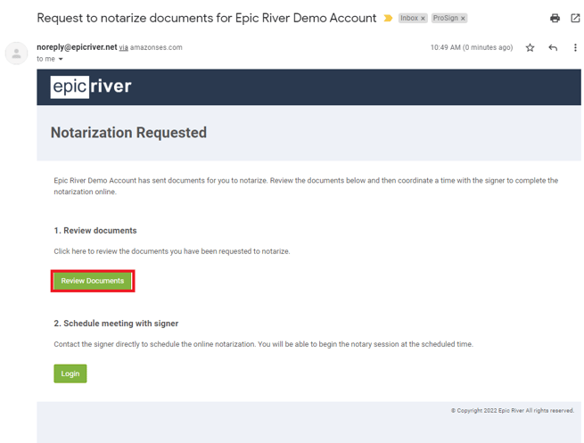Click 'Click here to review the documents' sentence
584x443 pixels.
172,251
